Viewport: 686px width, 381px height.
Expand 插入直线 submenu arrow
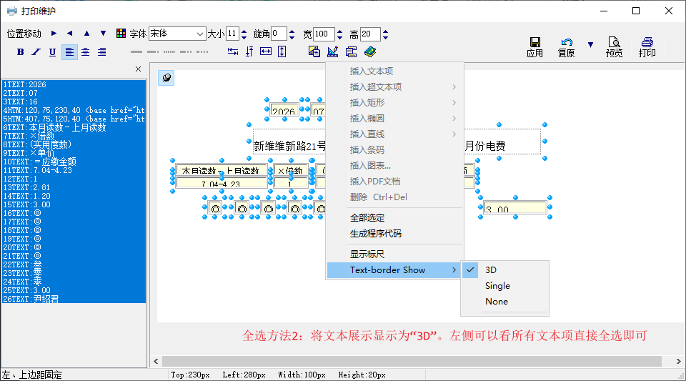(454, 134)
